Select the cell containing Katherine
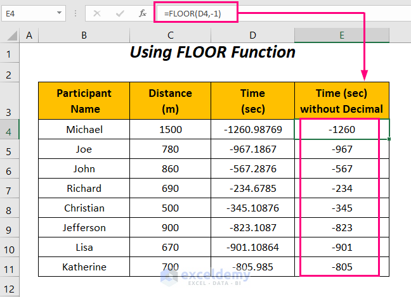411x297 pixels. coord(84,267)
